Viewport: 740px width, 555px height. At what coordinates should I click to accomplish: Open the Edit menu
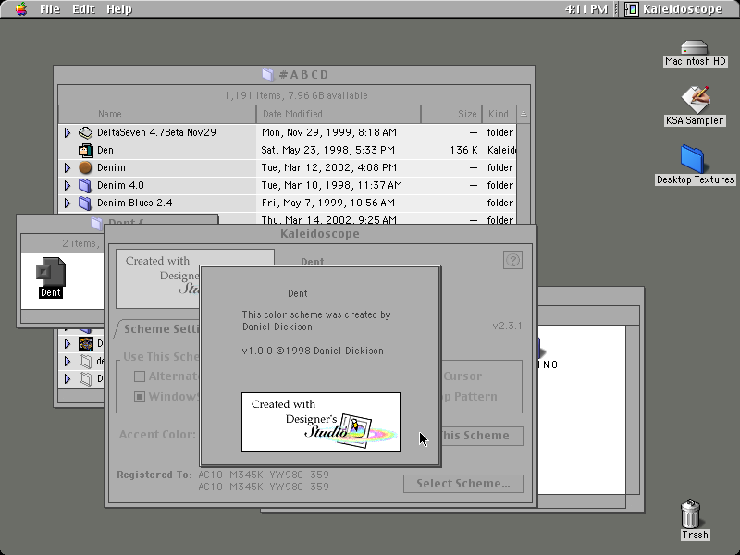click(x=83, y=9)
